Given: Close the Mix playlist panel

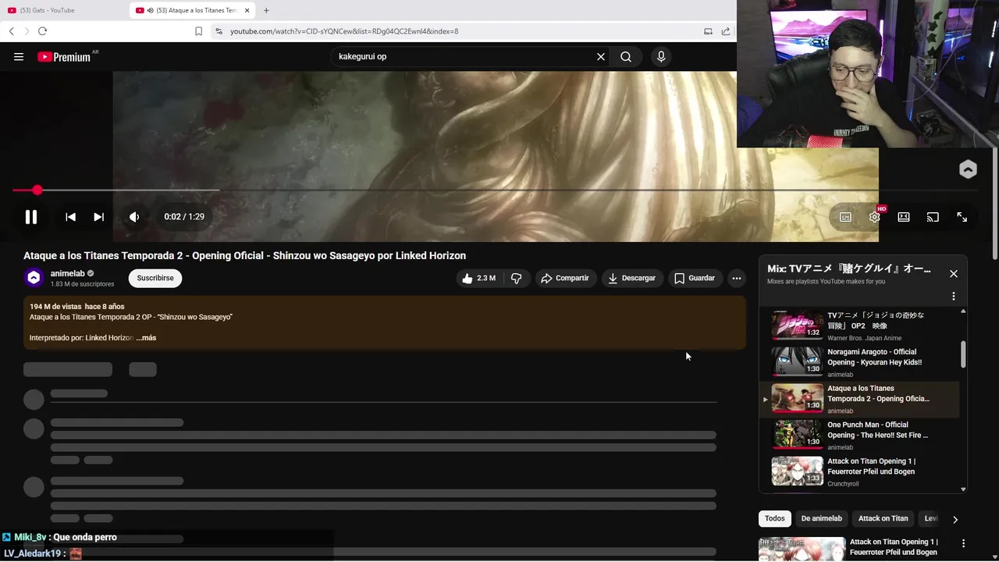Looking at the screenshot, I should click(953, 273).
